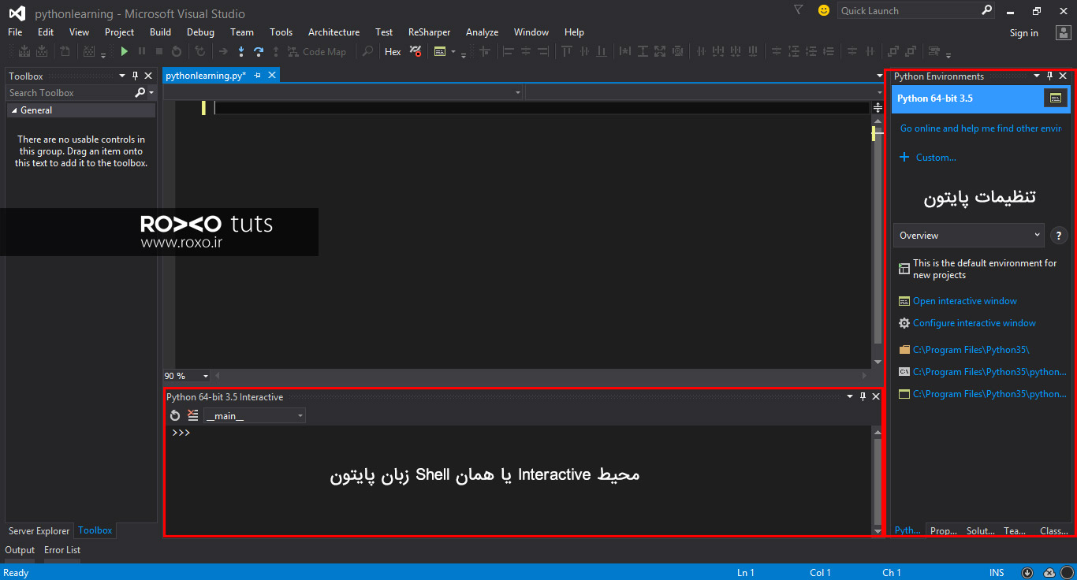Image resolution: width=1077 pixels, height=580 pixels.
Task: Open Python Interactive window options dropdown arrow
Action: (849, 396)
